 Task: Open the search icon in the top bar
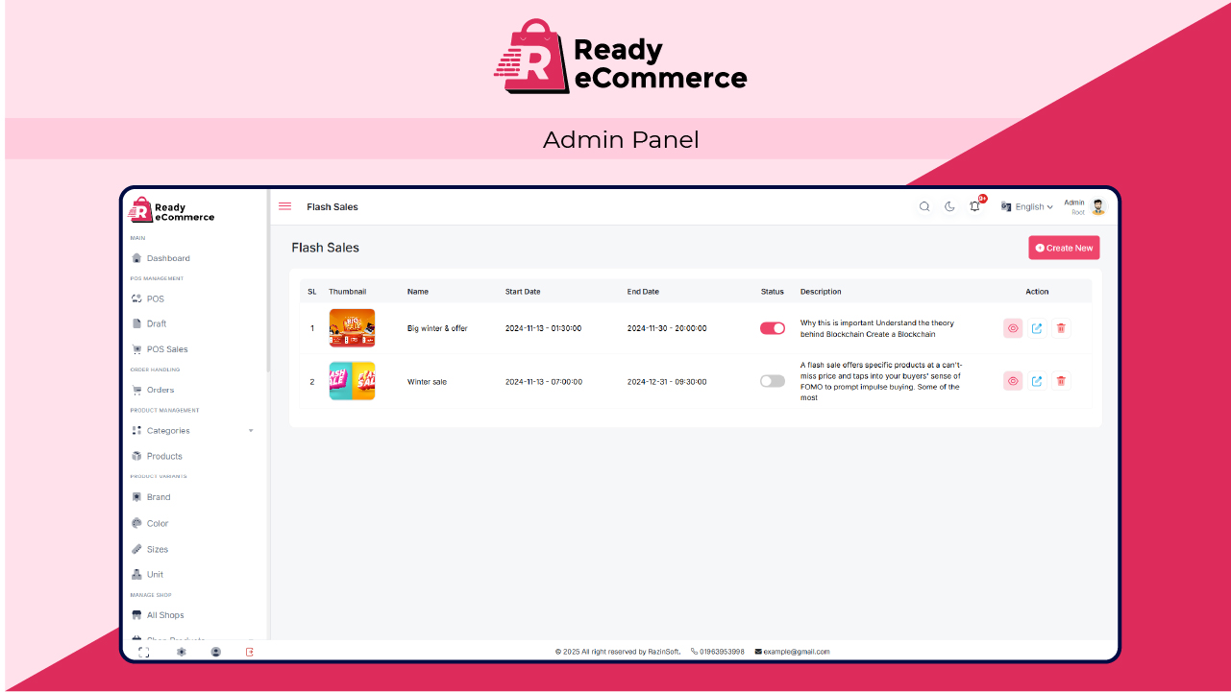coord(923,206)
